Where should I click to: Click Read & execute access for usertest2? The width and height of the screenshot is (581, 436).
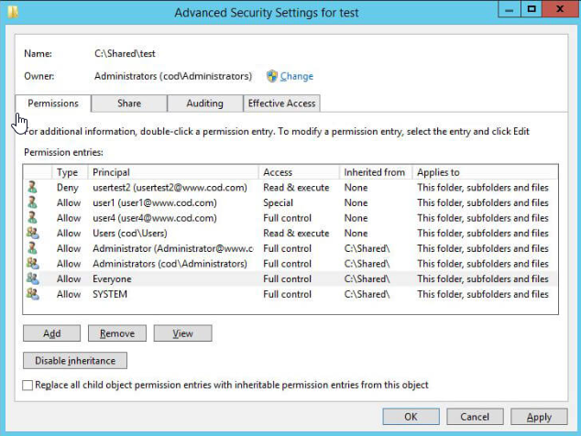(x=296, y=188)
